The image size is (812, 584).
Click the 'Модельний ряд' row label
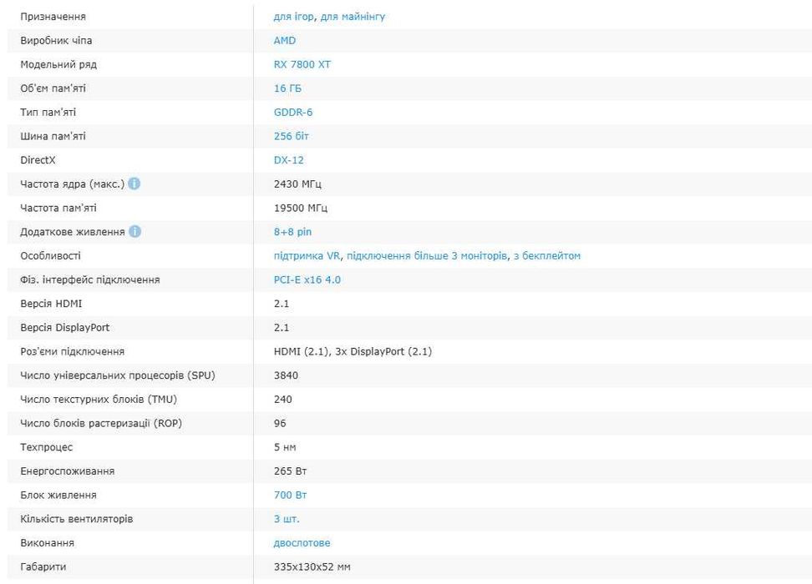coord(58,65)
